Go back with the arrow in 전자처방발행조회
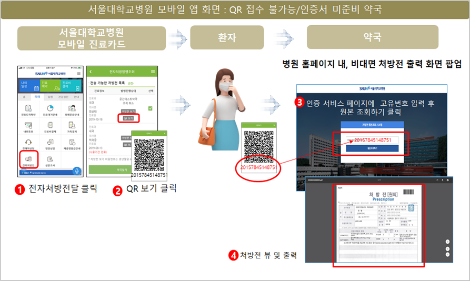 click(x=91, y=72)
